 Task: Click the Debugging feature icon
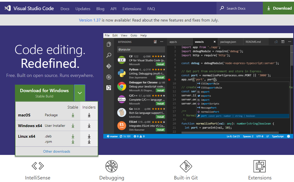tap(112, 166)
